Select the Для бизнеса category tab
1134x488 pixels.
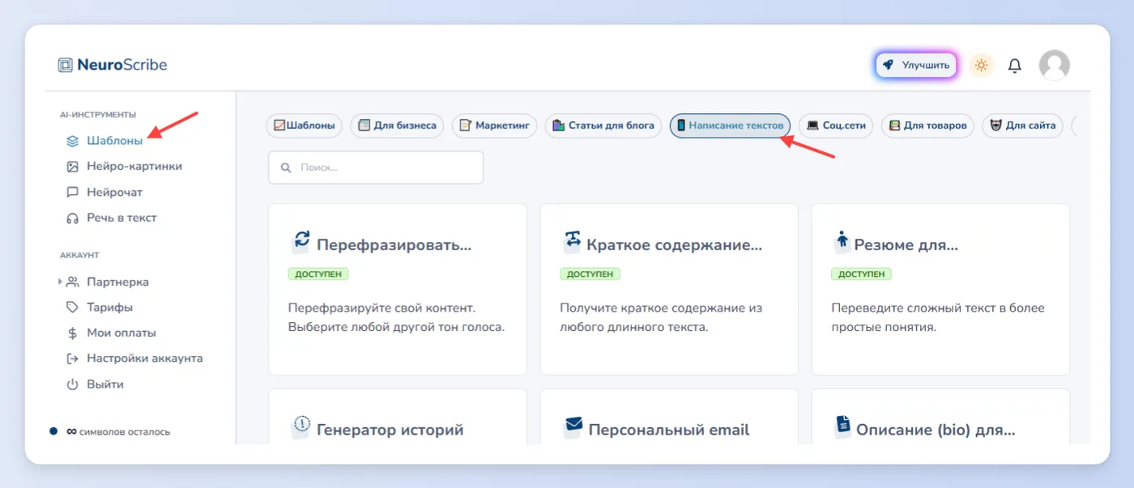(397, 125)
